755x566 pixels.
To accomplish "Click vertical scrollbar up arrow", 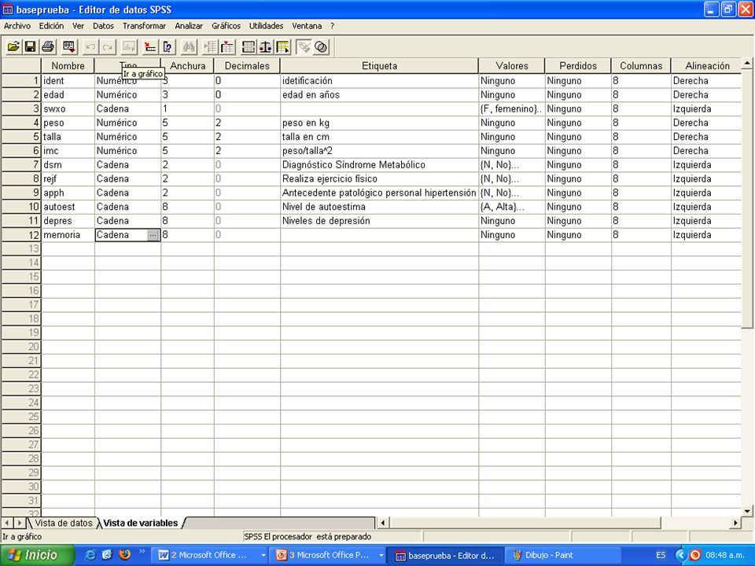I will coord(747,63).
